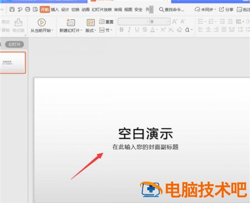
Task: Toggle Bold formatting
Action: point(121,30)
